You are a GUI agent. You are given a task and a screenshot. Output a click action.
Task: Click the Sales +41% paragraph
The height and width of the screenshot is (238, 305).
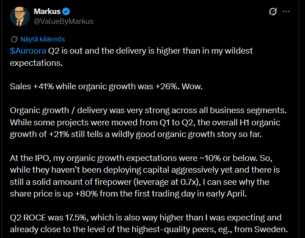(x=106, y=87)
